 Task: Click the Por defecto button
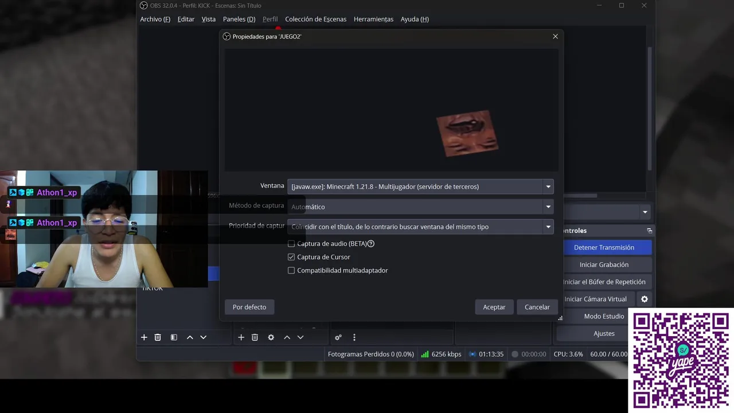(x=249, y=307)
